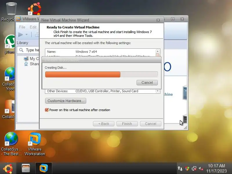Click the green power-on play toolbar icon
The height and width of the screenshot is (174, 232).
[x=20, y=35]
